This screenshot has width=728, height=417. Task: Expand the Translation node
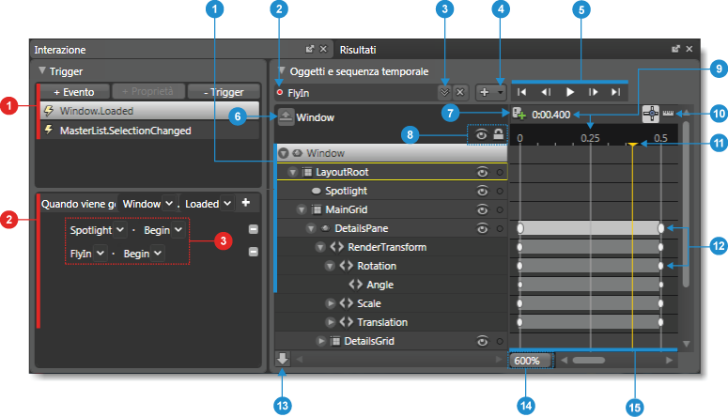tap(330, 322)
